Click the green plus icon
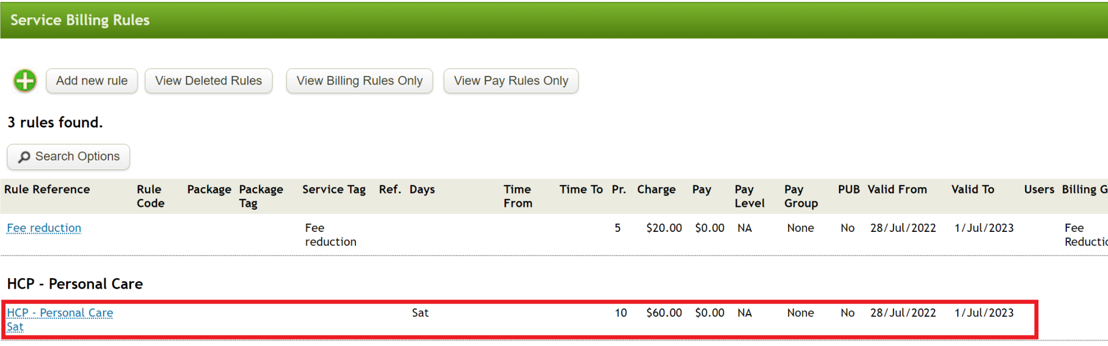The image size is (1108, 346). [24, 81]
